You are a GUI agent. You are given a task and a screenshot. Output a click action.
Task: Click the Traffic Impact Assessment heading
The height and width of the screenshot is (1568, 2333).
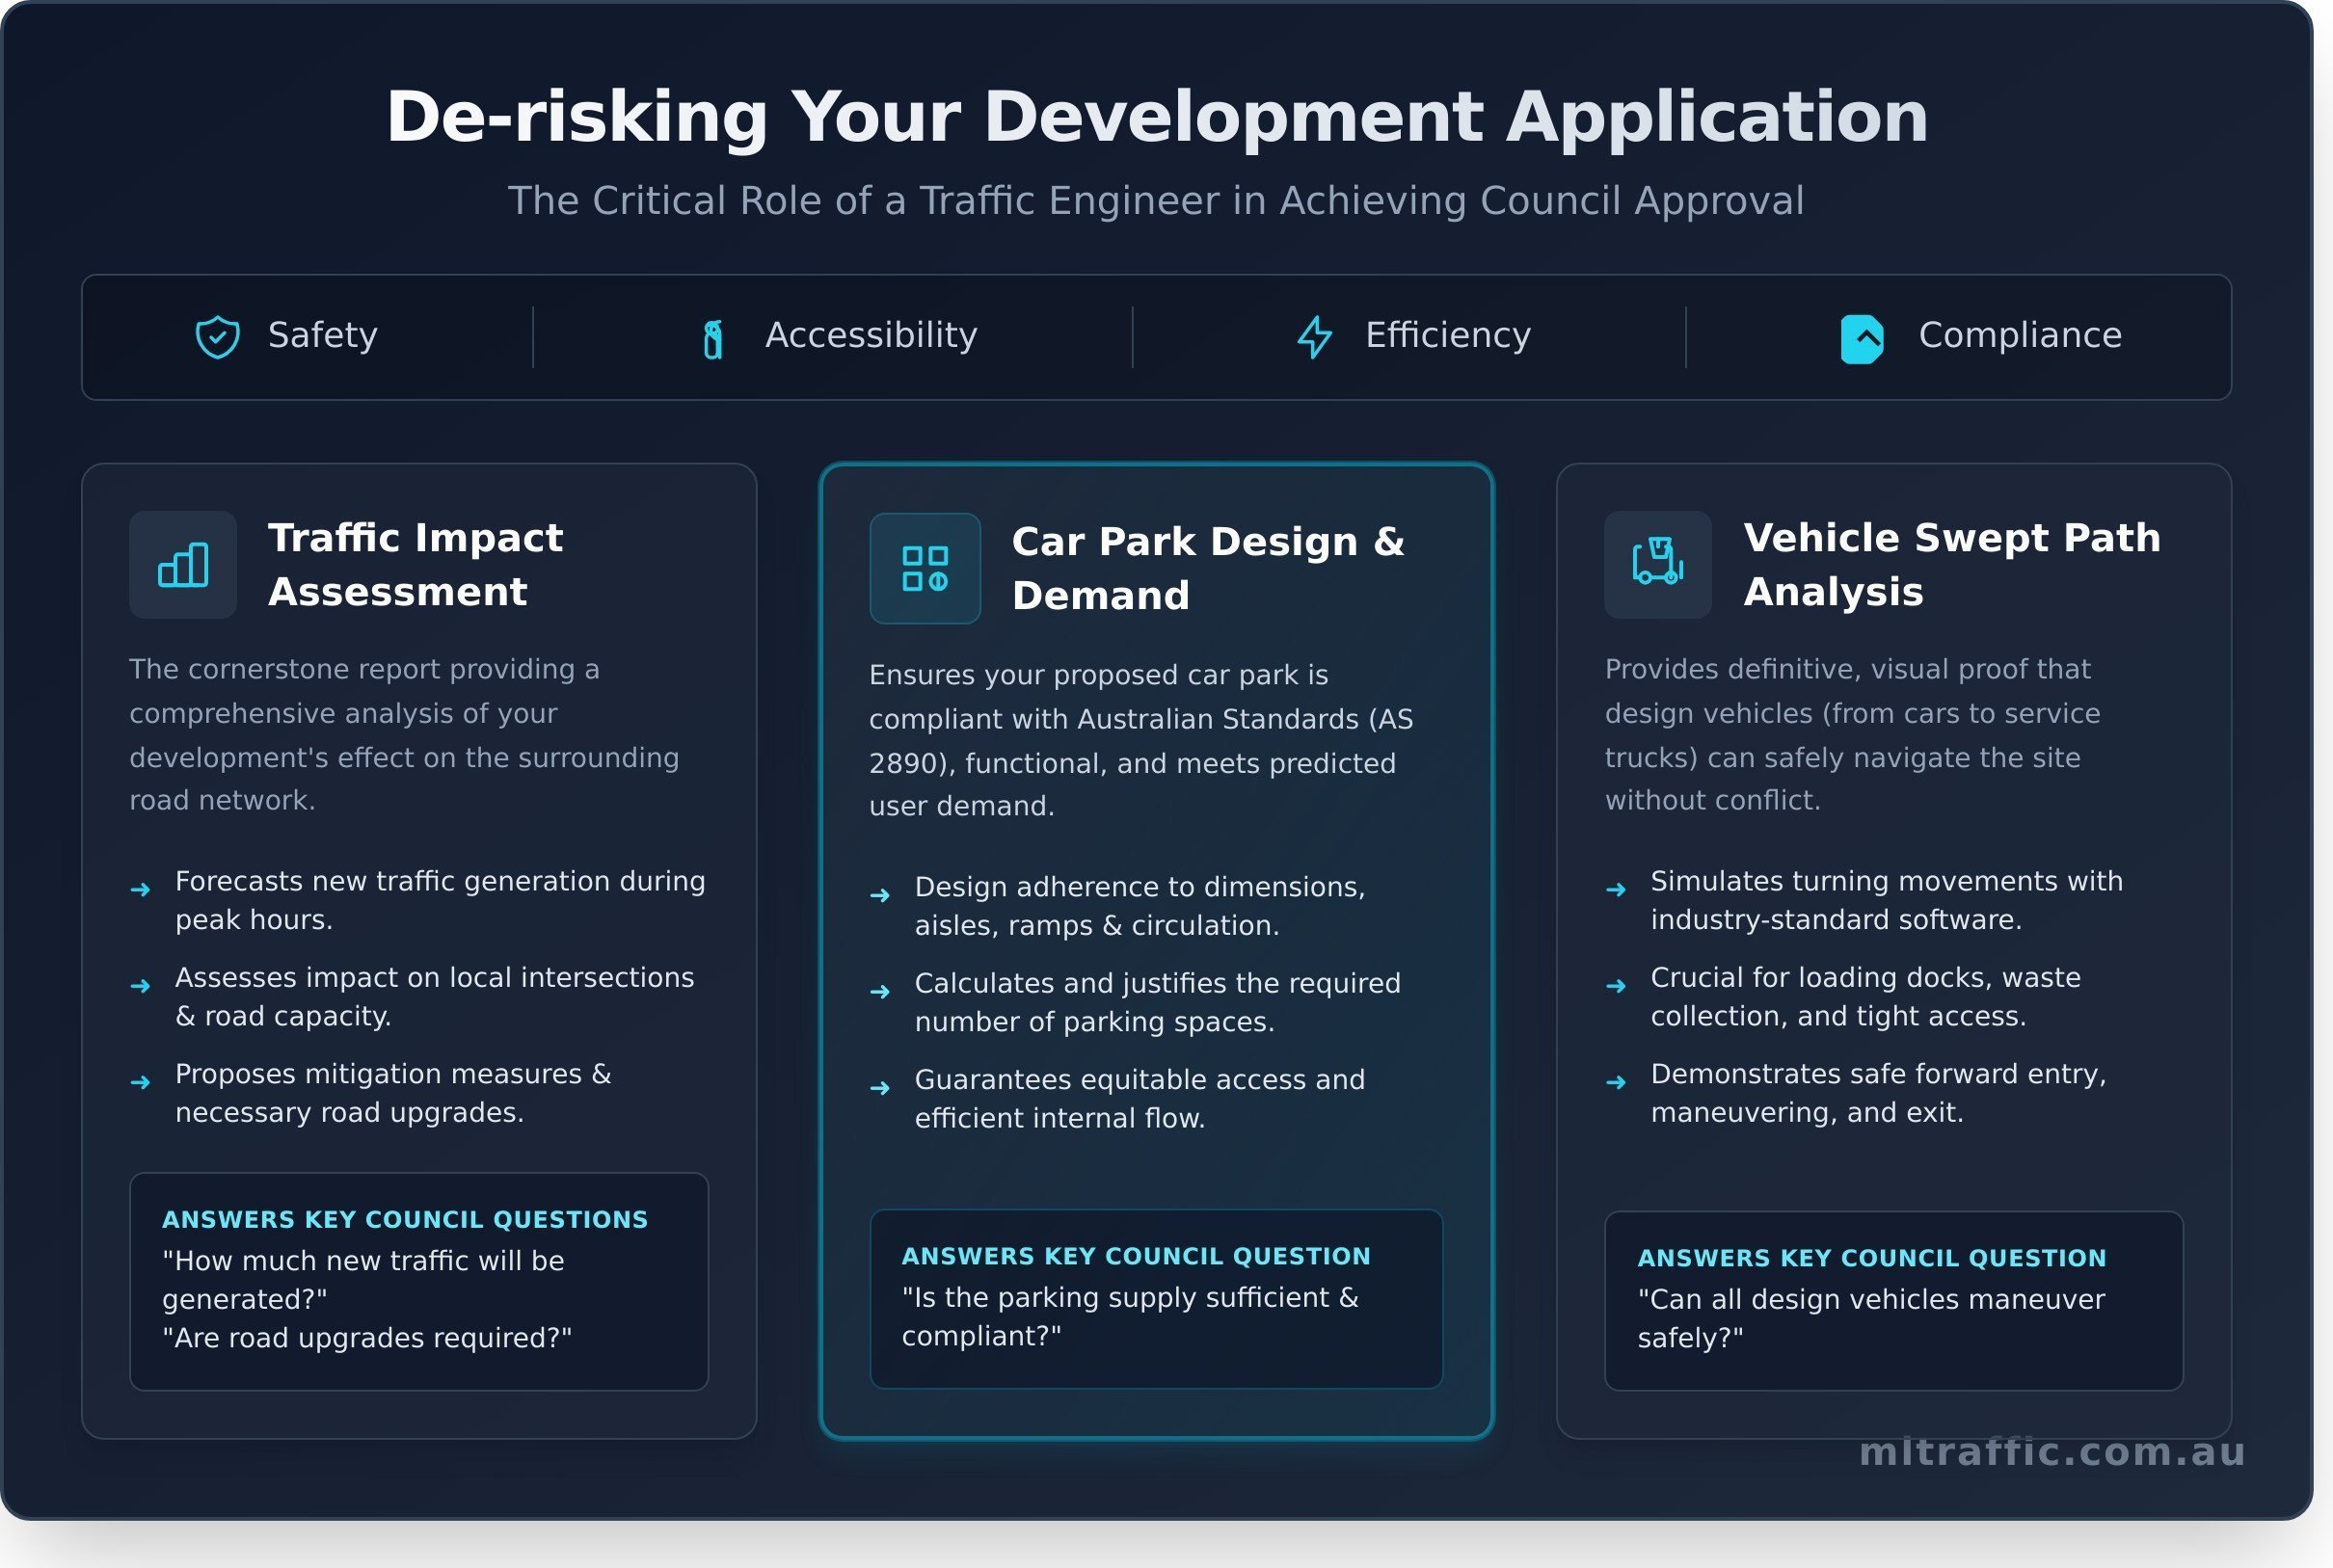coord(416,564)
